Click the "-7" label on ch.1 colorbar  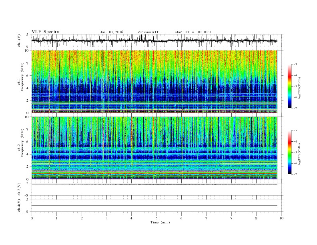click(x=295, y=108)
